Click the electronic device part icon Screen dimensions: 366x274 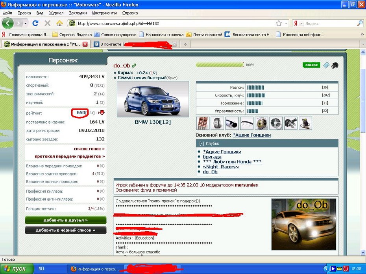click(x=305, y=123)
